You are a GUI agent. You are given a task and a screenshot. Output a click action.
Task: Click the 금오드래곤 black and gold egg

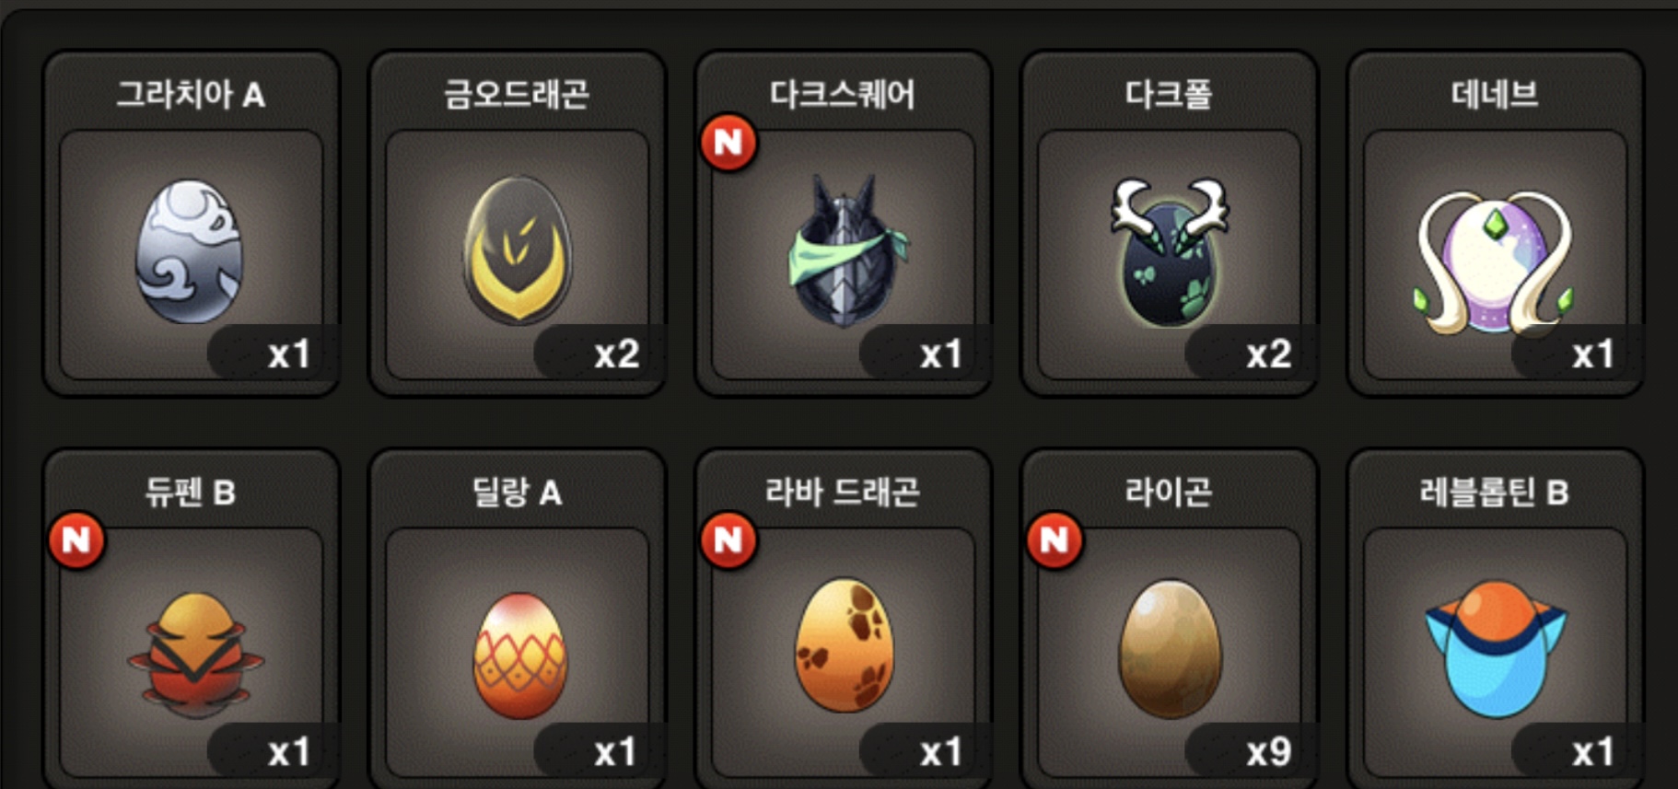point(518,249)
